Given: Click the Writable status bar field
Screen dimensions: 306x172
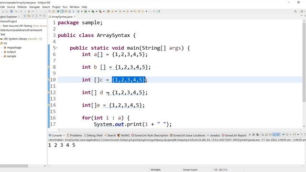Looking at the screenshot, I should point(155,170).
